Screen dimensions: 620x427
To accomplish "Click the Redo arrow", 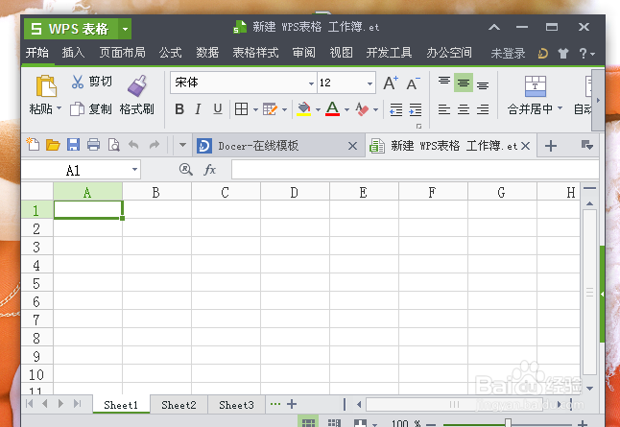I will (155, 145).
